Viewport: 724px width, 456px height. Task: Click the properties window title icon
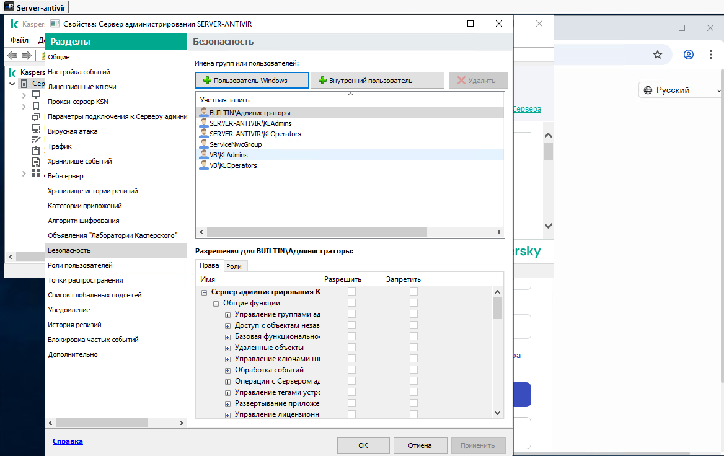point(55,24)
